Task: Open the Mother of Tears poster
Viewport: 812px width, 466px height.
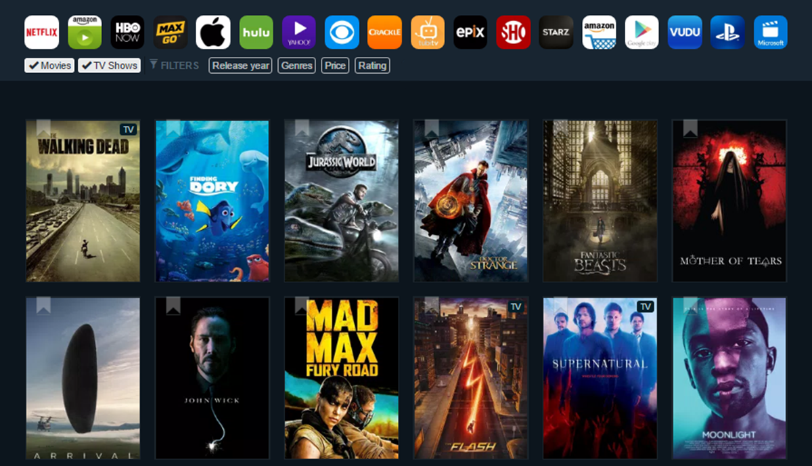Action: click(x=729, y=201)
